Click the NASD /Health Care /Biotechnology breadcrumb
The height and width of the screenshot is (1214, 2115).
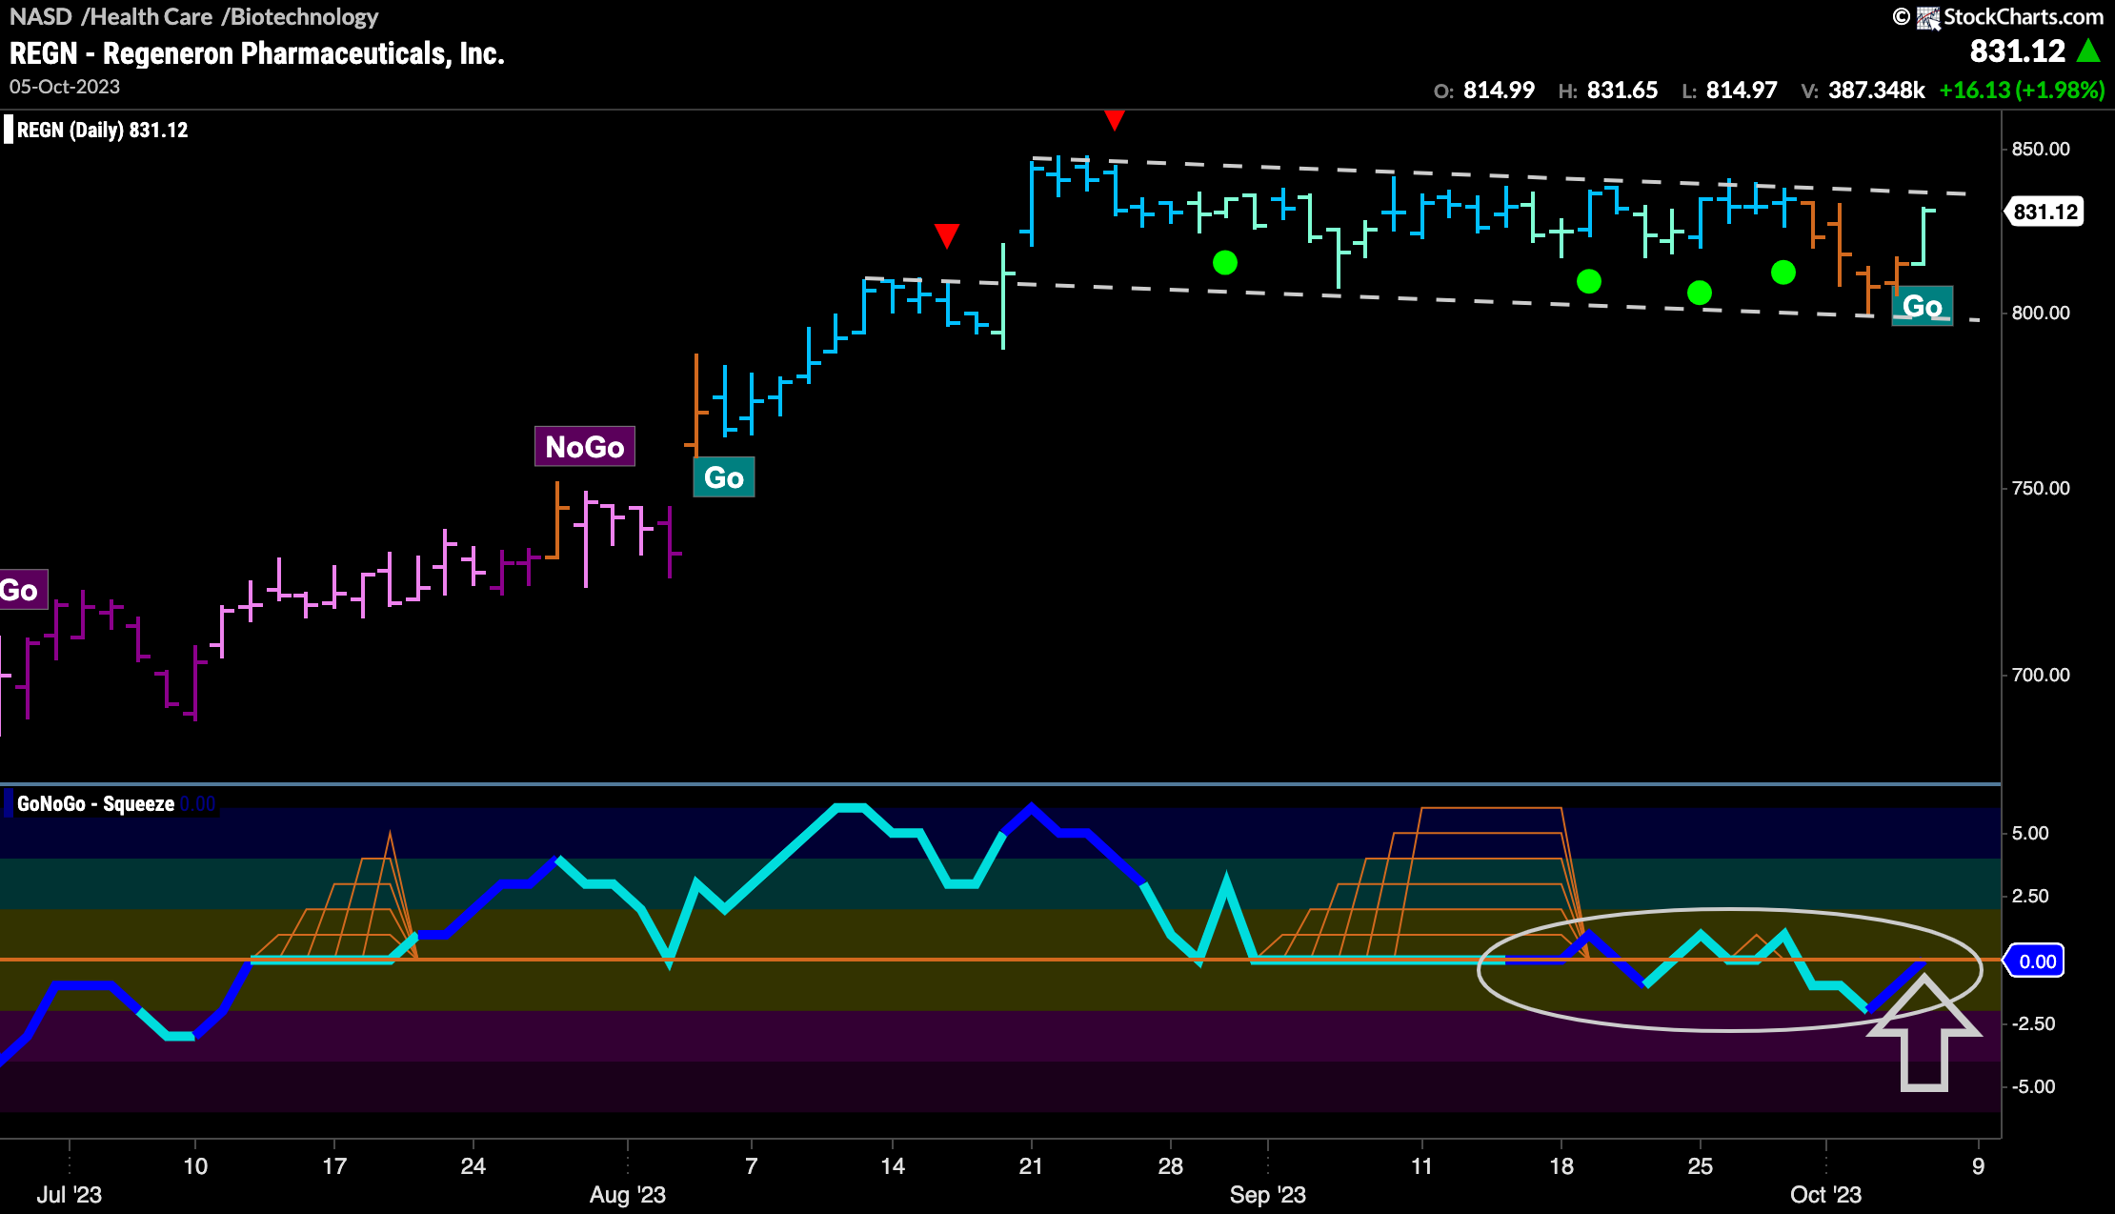[194, 16]
